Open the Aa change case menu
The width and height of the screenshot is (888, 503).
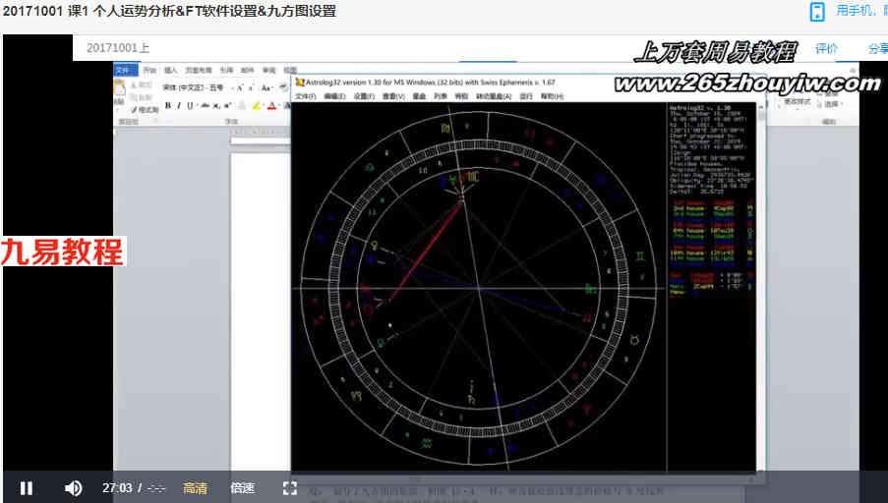pyautogui.click(x=266, y=87)
